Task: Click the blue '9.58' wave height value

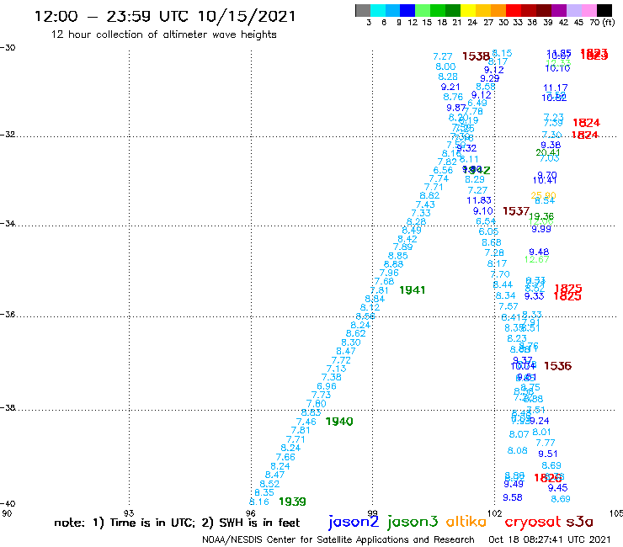Action: (x=513, y=497)
